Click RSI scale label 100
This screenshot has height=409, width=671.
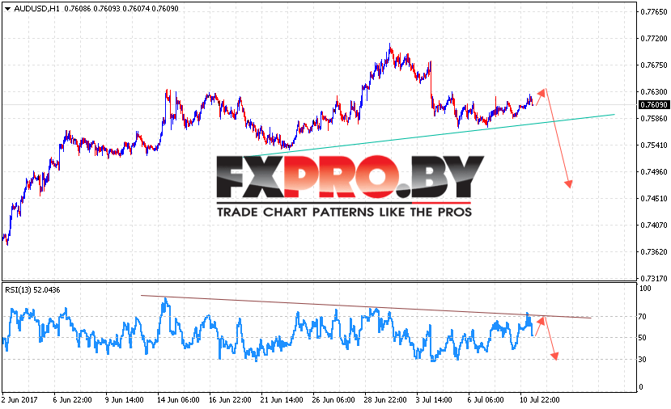pyautogui.click(x=645, y=289)
